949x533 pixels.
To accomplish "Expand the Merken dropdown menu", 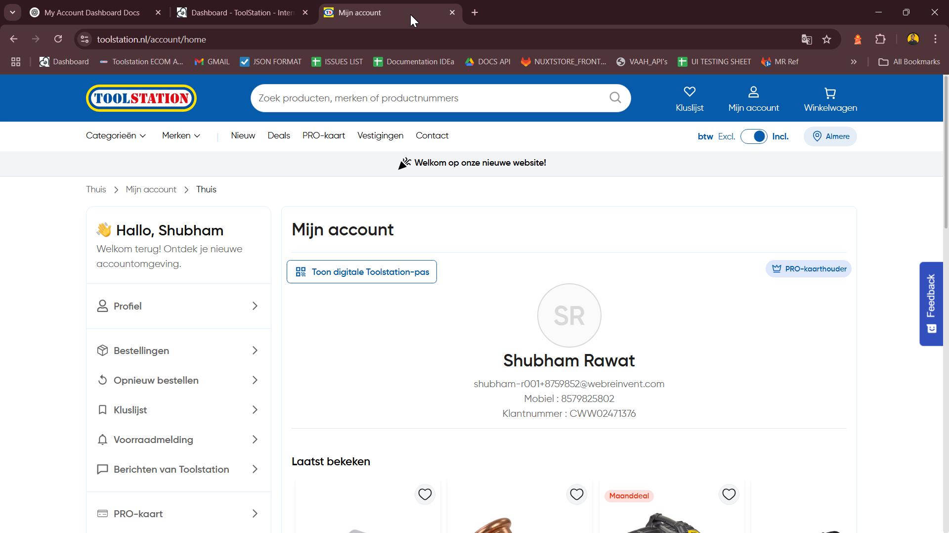I will tap(181, 135).
